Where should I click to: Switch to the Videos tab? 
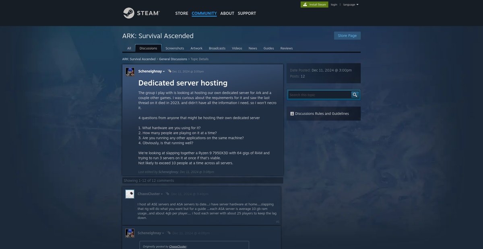tap(237, 48)
